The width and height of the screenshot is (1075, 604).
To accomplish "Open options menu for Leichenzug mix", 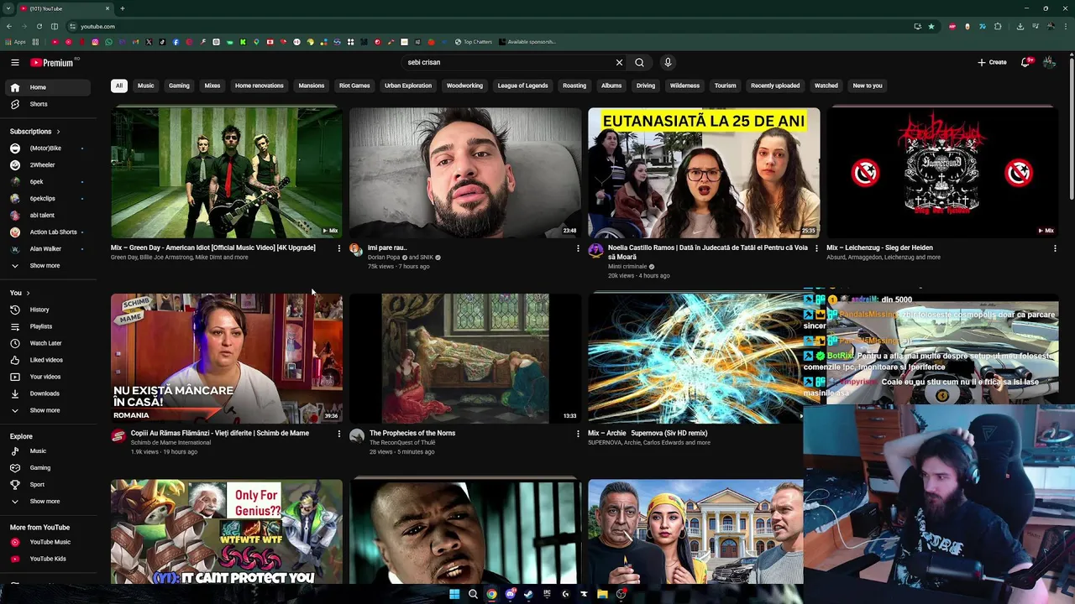I will pos(1055,248).
